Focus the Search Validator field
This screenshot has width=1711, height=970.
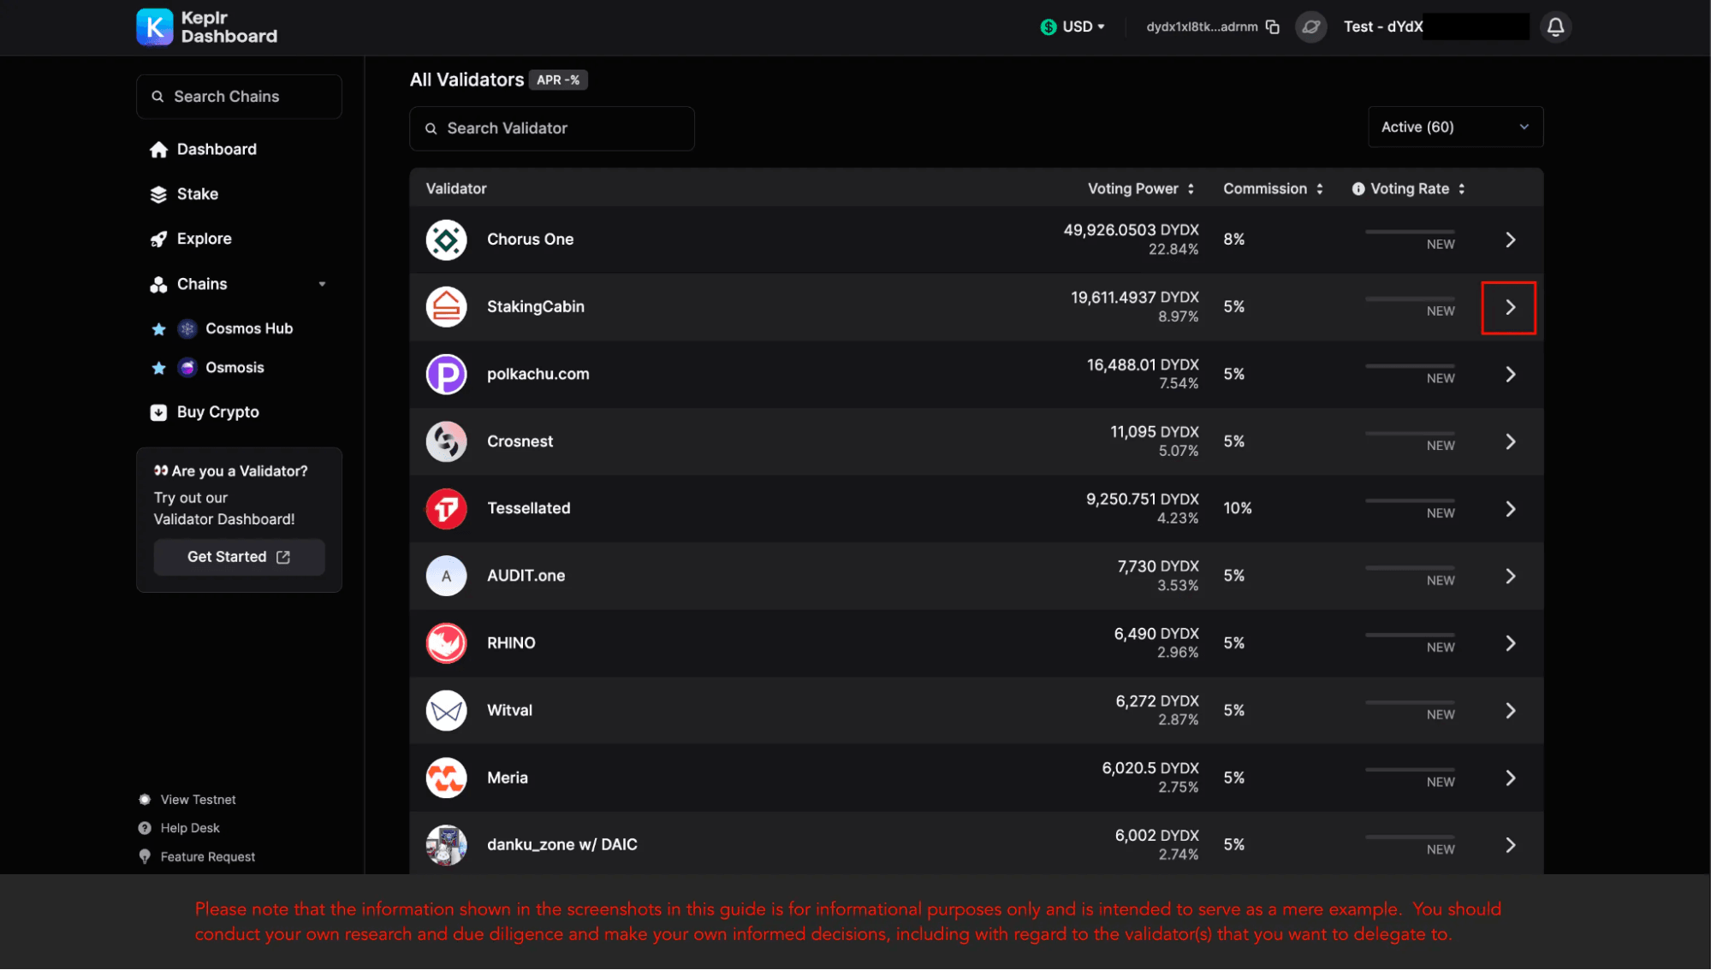[x=551, y=128]
